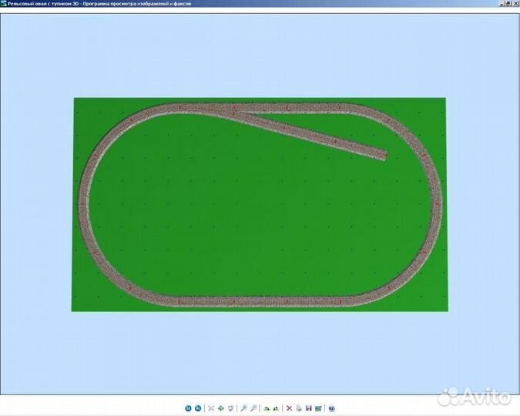
Task: Zoom out using the magnifier minus icon
Action: click(253, 408)
